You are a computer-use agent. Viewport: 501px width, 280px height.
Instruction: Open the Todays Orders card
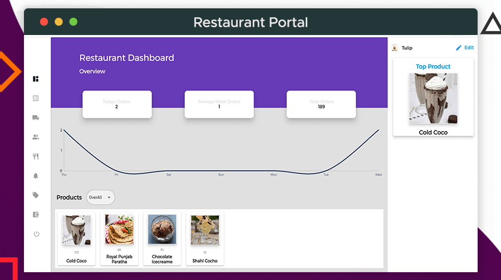117,104
